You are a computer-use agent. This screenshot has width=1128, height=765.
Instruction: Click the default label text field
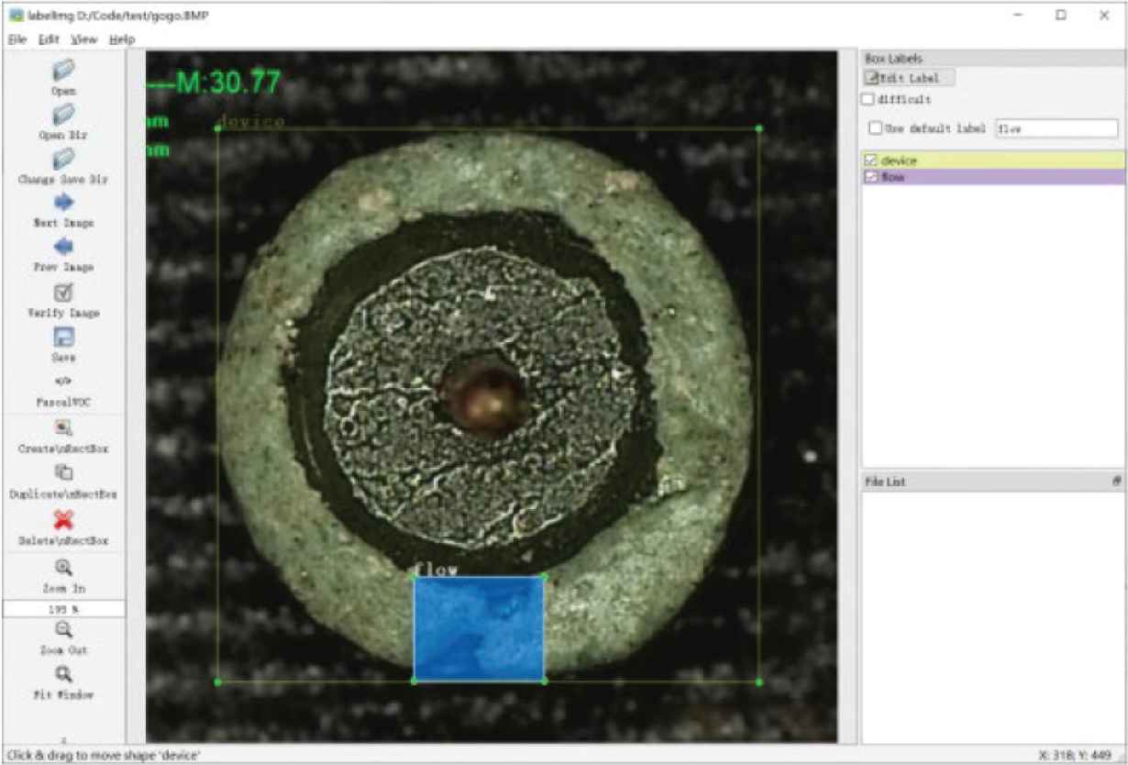coord(1056,129)
